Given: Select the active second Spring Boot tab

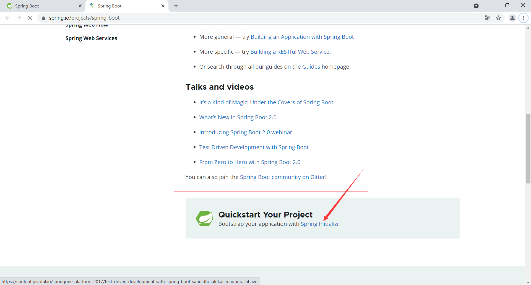Looking at the screenshot, I should (127, 6).
